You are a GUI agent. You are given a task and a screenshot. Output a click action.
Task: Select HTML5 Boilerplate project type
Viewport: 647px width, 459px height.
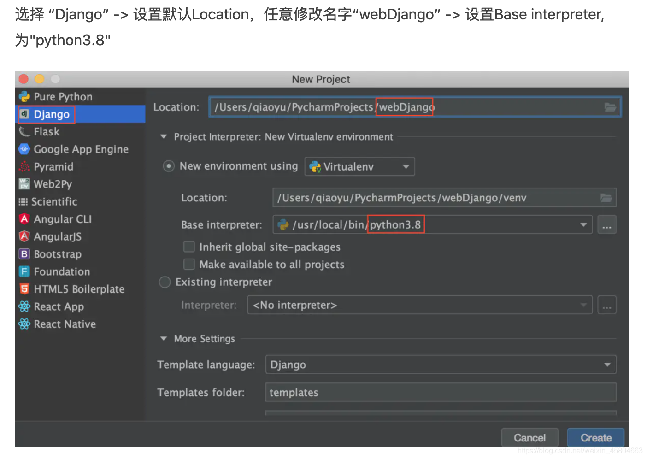coord(80,289)
